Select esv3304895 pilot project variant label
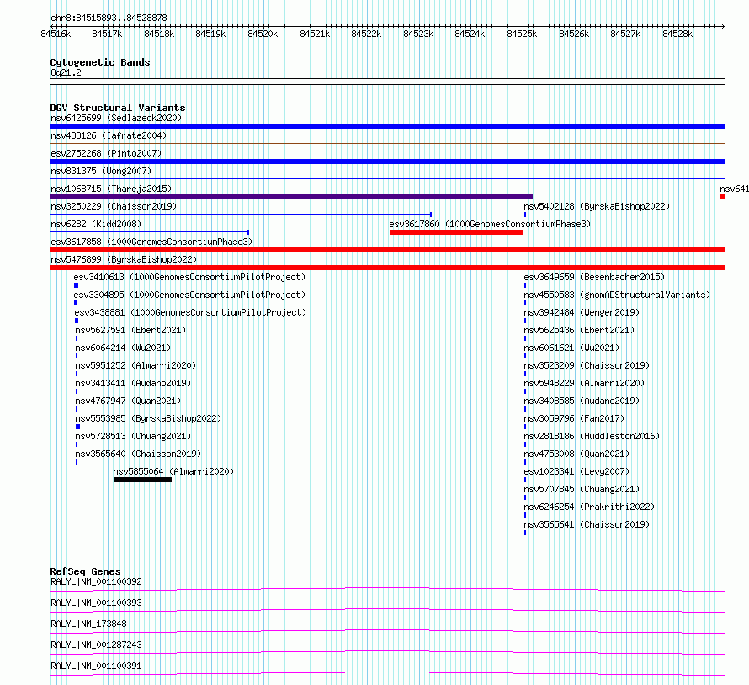The image size is (749, 685). (189, 295)
